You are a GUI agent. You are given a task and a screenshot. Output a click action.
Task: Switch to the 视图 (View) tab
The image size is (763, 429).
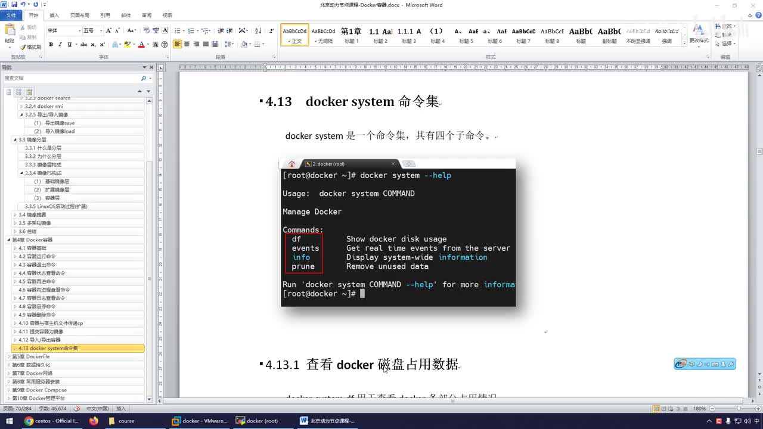coord(168,15)
